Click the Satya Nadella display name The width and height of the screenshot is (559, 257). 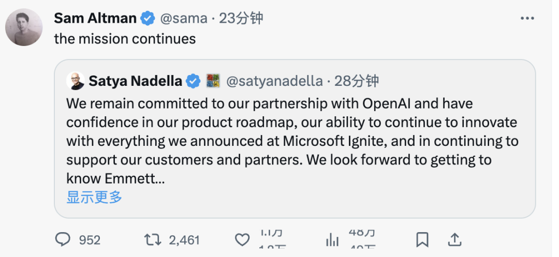(136, 81)
